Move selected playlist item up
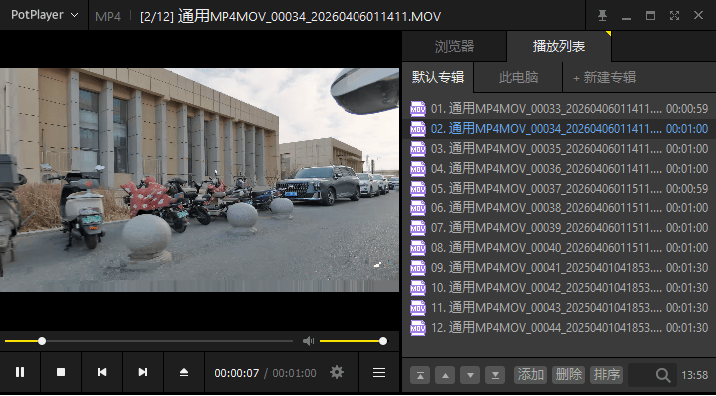The height and width of the screenshot is (396, 716). pyautogui.click(x=445, y=375)
